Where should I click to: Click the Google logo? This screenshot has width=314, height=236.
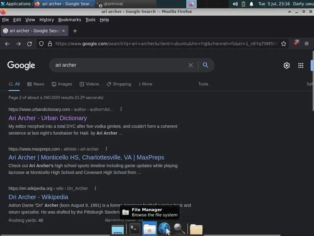tap(21, 65)
